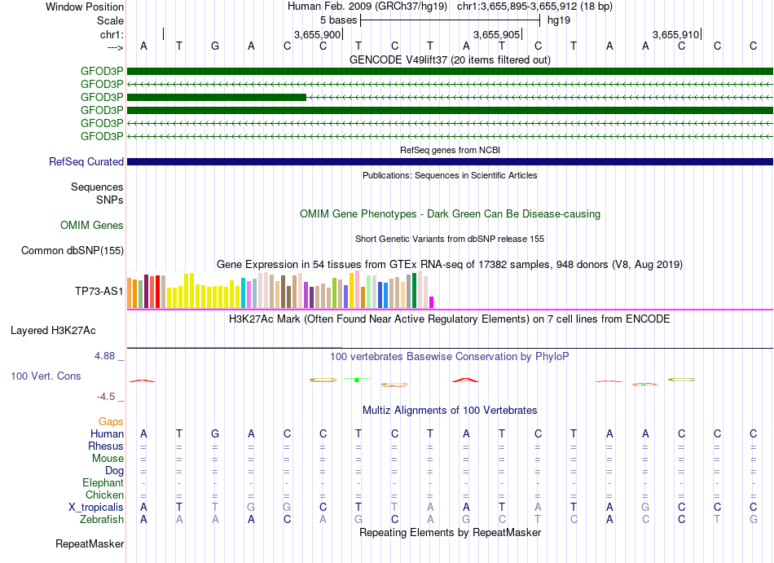Click the H3K27Ac Mark ENCODE title

(x=450, y=319)
